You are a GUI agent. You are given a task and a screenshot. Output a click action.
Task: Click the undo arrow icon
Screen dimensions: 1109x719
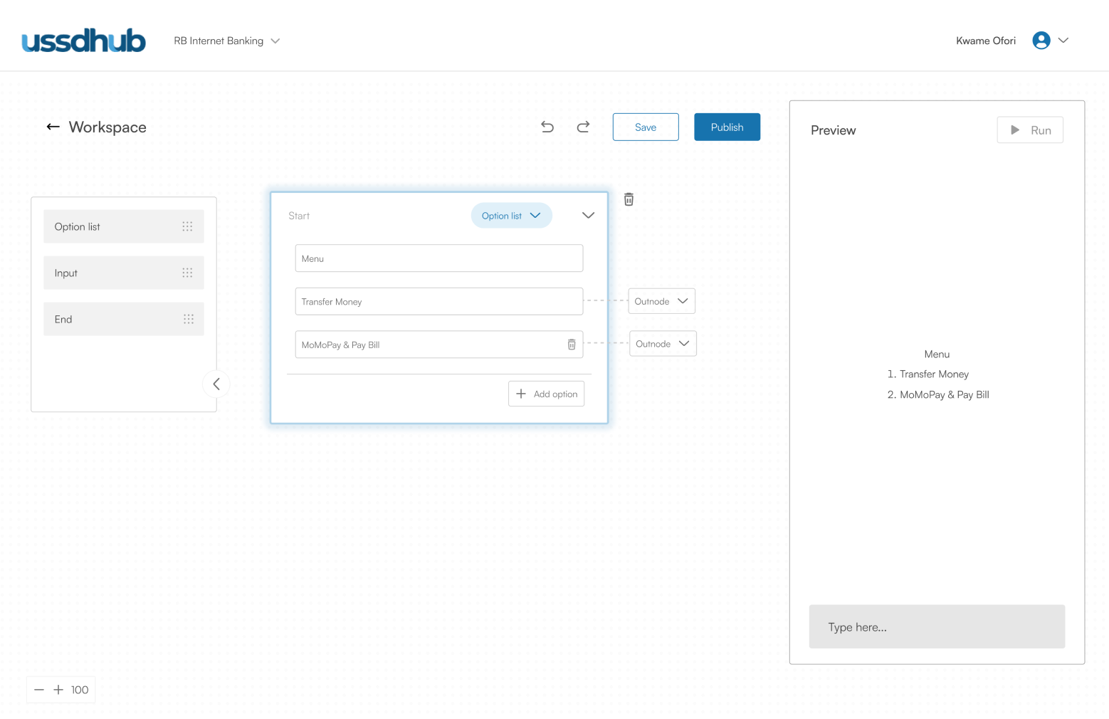(x=547, y=127)
